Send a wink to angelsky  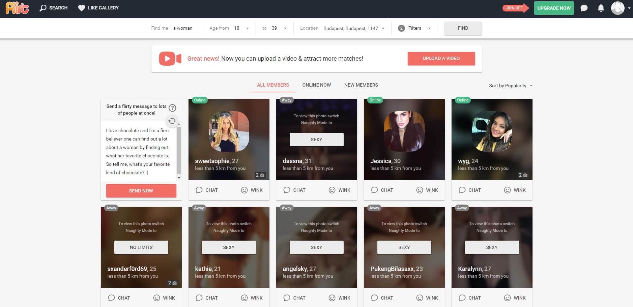pos(339,298)
